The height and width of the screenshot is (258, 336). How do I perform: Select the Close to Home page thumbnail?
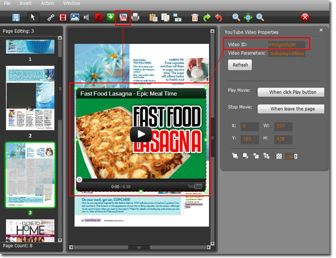coord(30,230)
